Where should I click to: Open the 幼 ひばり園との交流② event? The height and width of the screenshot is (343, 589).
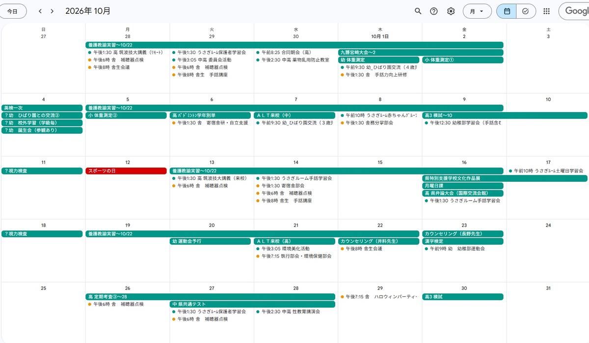pos(42,115)
